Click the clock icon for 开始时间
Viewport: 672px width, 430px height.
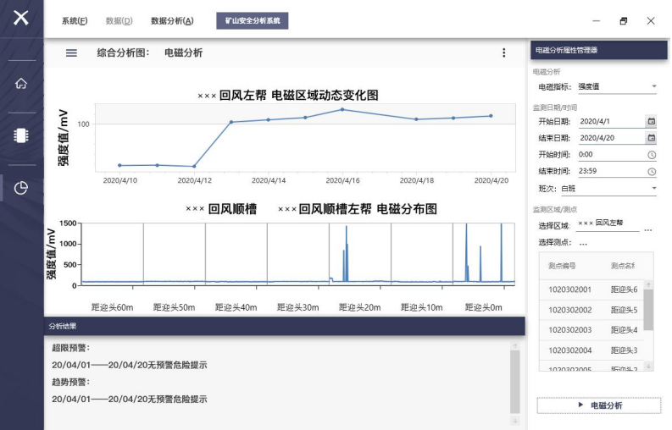651,154
